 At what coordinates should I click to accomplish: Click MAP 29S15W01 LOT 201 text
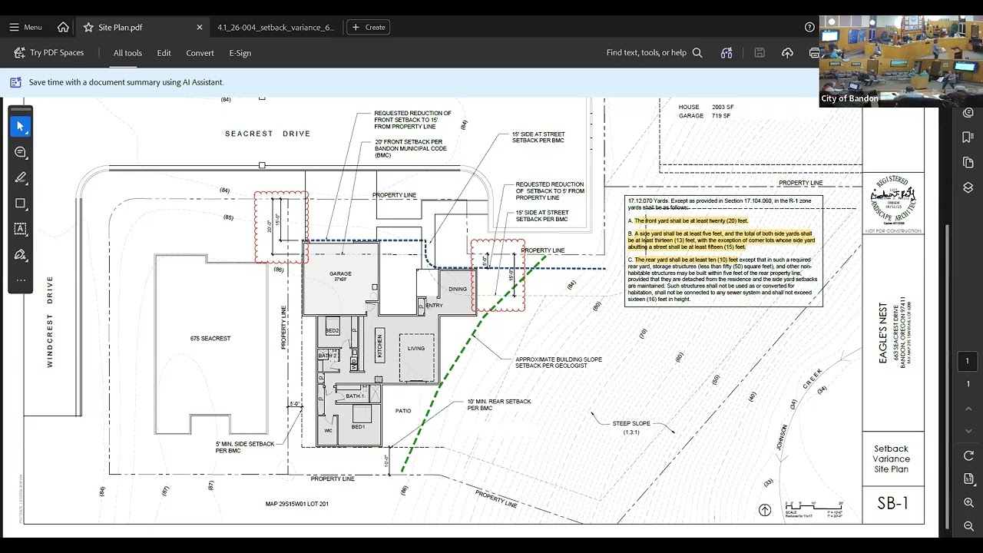tap(297, 505)
